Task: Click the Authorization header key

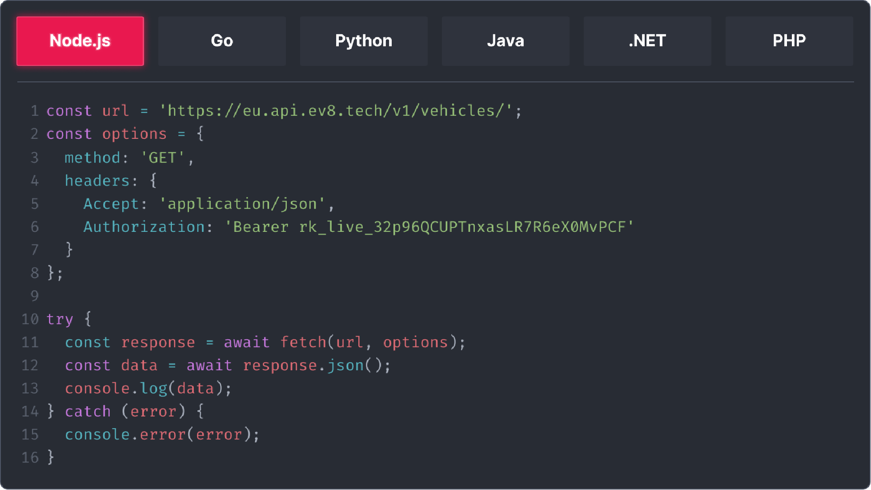Action: [144, 227]
